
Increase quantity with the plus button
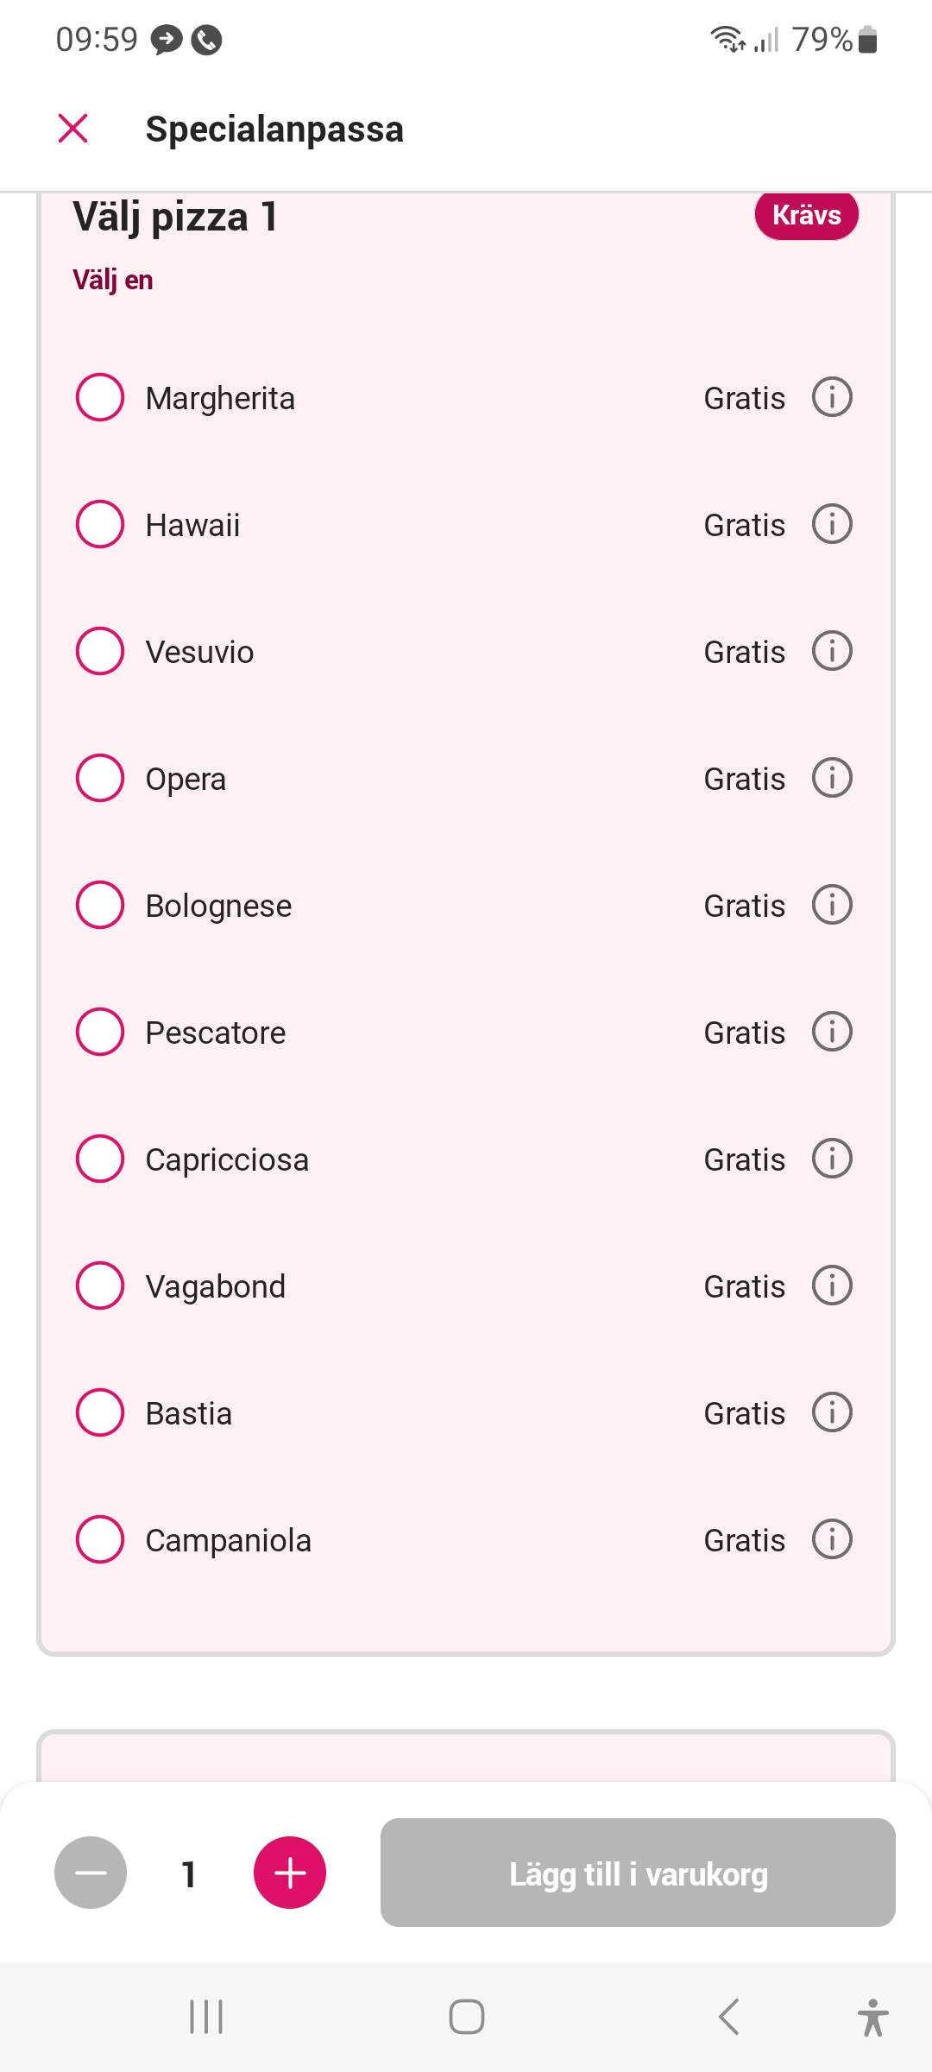[290, 1873]
